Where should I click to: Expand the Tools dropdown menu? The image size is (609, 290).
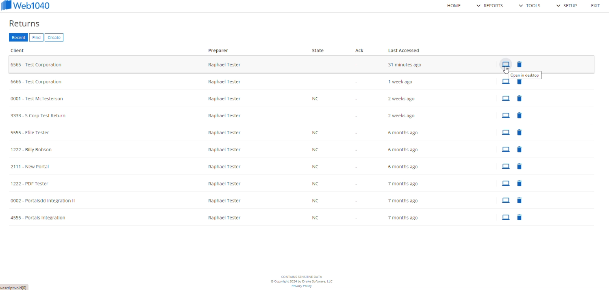(x=530, y=6)
